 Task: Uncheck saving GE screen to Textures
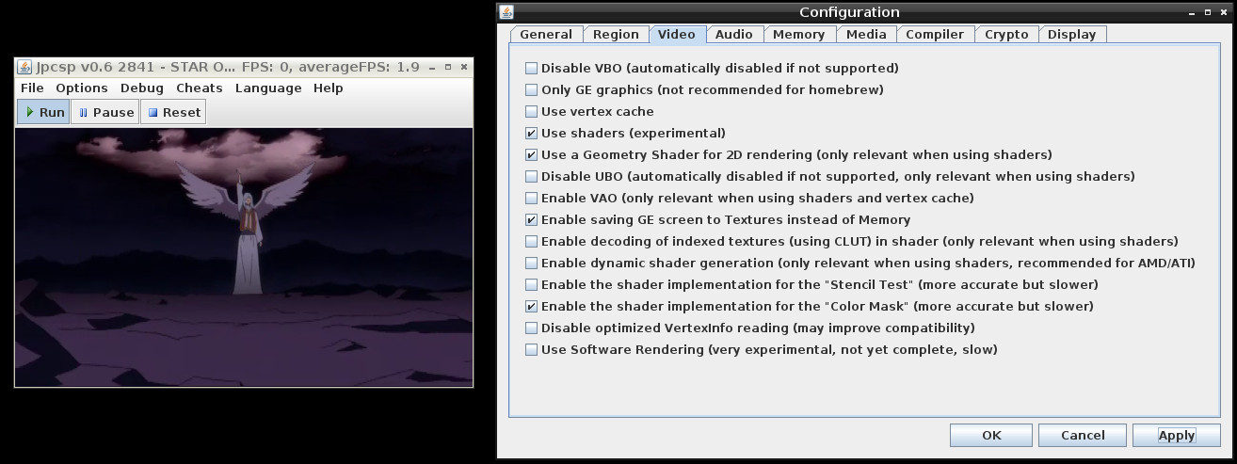point(532,219)
